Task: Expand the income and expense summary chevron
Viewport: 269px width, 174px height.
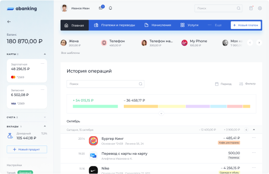Action: pos(161,113)
